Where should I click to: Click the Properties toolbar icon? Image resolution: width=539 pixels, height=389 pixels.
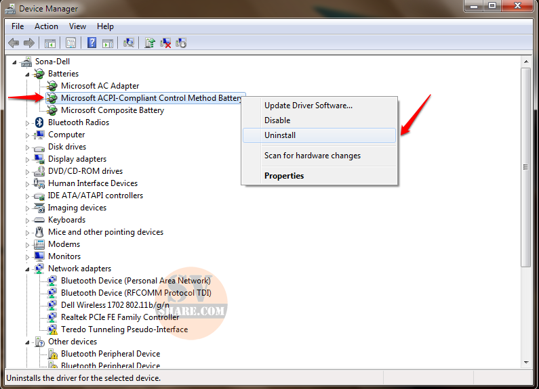click(x=71, y=43)
